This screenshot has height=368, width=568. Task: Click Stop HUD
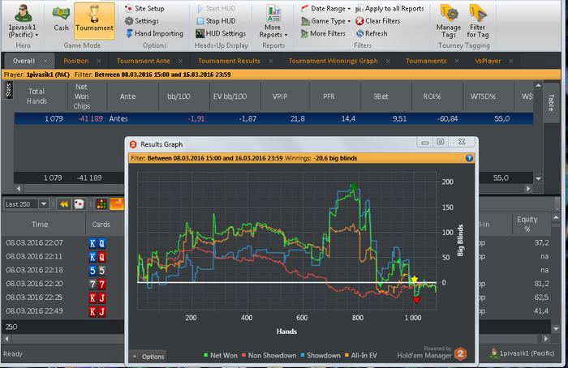pyautogui.click(x=216, y=21)
